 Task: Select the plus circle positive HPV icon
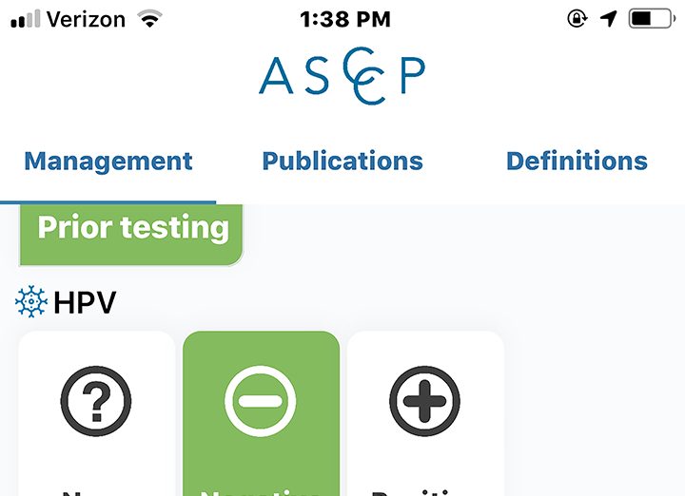click(424, 401)
